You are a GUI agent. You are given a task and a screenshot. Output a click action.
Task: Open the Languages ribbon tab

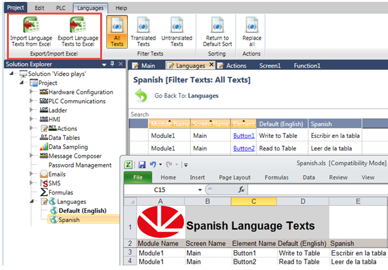[x=89, y=8]
